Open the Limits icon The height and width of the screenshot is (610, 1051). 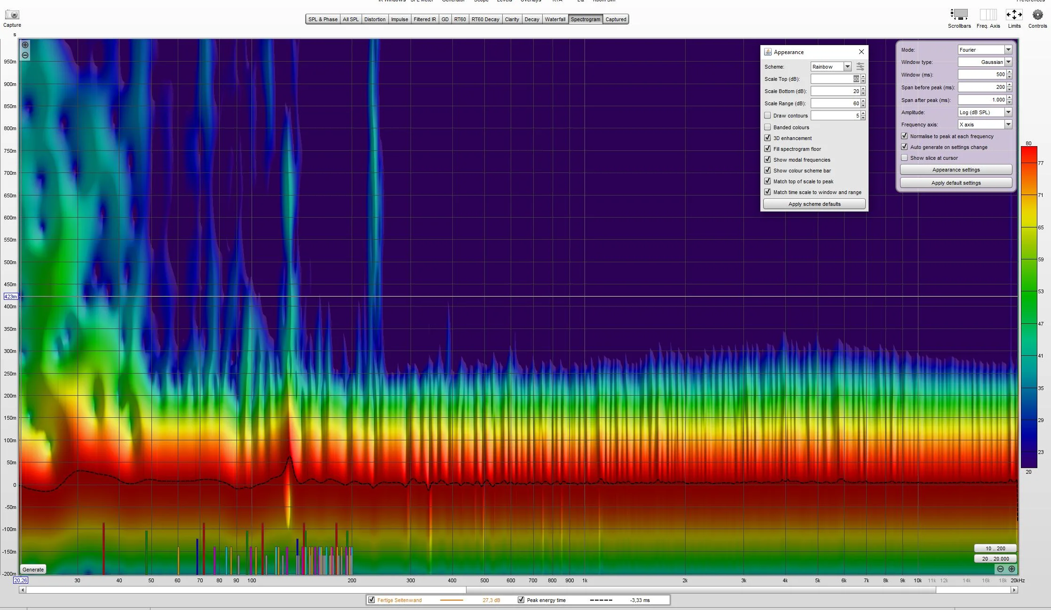tap(1014, 15)
